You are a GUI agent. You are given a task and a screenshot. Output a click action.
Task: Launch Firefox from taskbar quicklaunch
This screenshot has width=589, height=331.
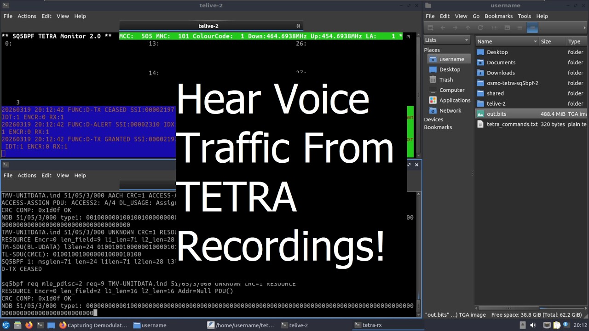click(x=29, y=325)
